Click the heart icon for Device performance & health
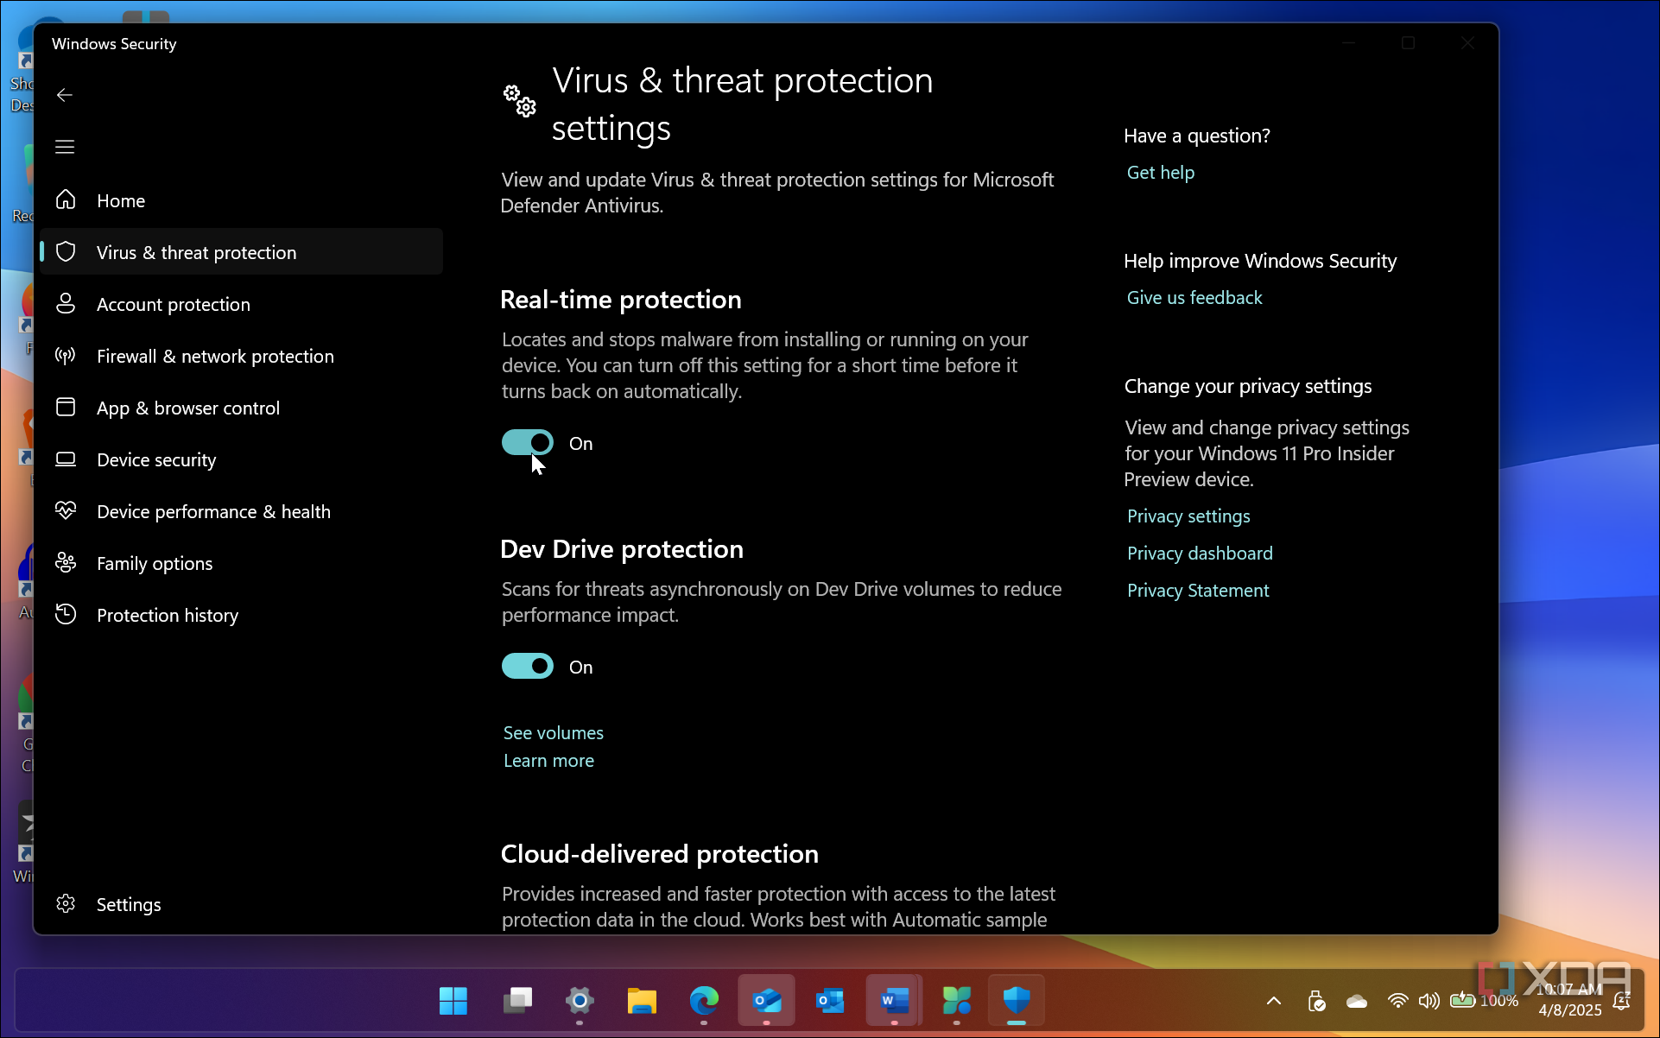Viewport: 1660px width, 1038px height. (66, 511)
